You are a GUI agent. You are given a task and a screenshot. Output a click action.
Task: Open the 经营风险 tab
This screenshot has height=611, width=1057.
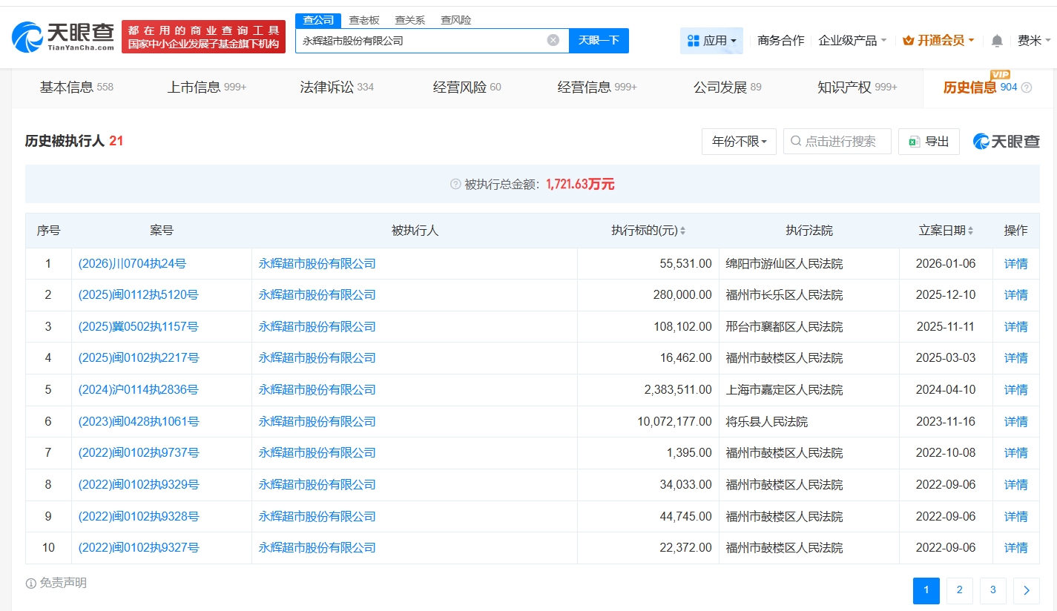point(467,87)
